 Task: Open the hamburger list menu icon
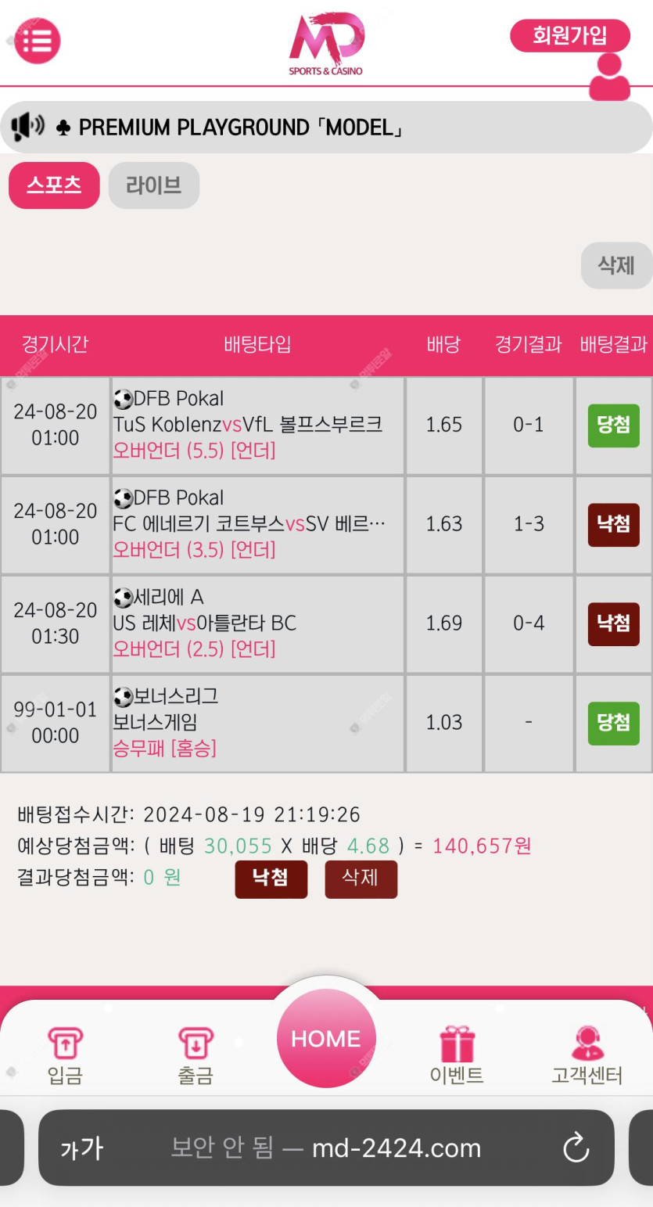click(x=38, y=41)
